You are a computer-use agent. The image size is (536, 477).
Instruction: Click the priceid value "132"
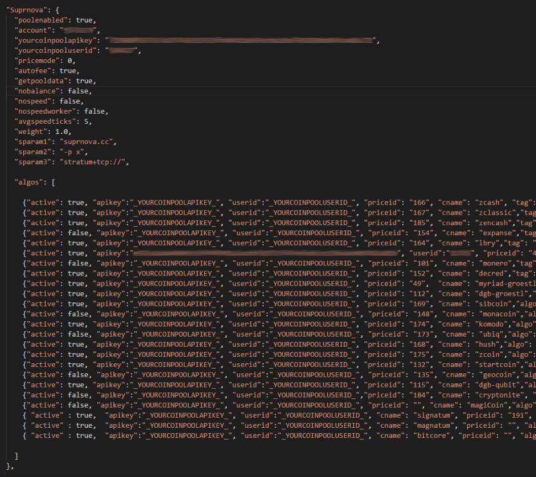419,365
